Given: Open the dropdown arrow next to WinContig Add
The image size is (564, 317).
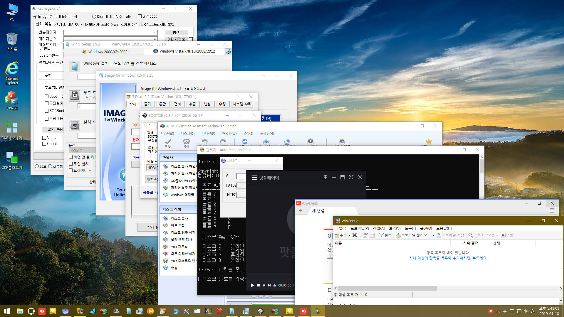Looking at the screenshot, I should pyautogui.click(x=349, y=235).
